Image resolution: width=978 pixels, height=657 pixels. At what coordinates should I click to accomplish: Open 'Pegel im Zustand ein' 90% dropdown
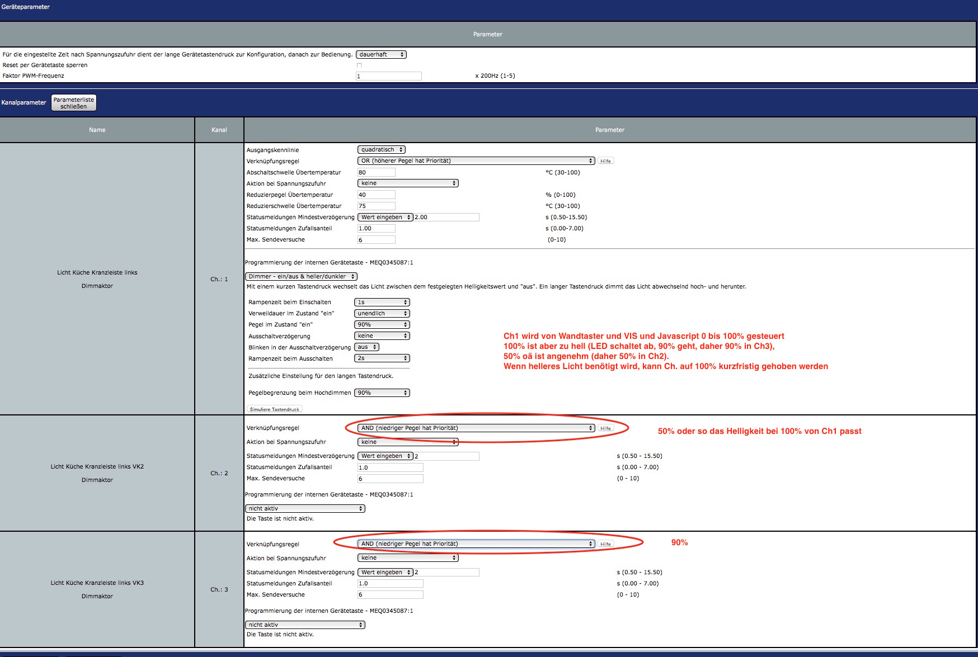pos(382,324)
